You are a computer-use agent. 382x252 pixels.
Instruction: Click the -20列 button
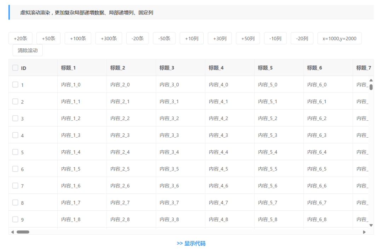tap(302, 38)
